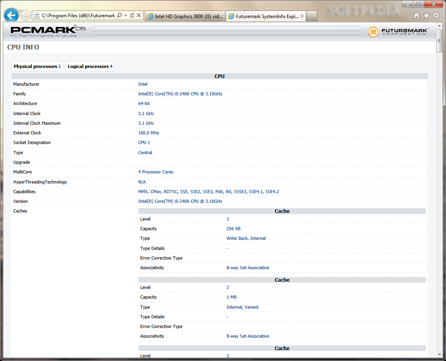The height and width of the screenshot is (361, 446).
Task: Click the scrollbar down arrow
Action: tap(440, 355)
